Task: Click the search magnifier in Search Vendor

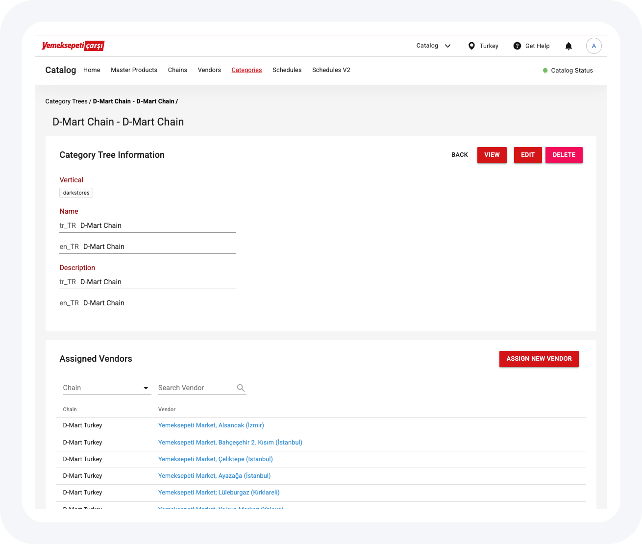Action: 241,388
